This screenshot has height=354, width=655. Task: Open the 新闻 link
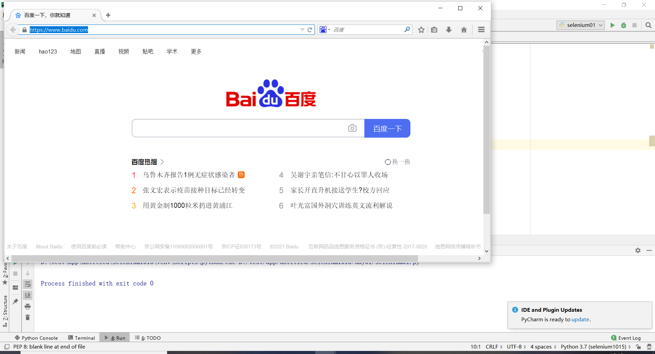(20, 51)
